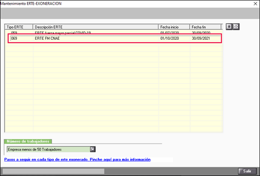Click the crossed-box delete icon beside the table

(x=236, y=26)
